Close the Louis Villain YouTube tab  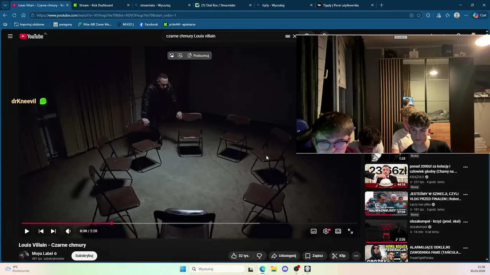67,5
